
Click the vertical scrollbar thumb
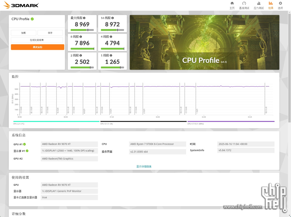point(289,68)
